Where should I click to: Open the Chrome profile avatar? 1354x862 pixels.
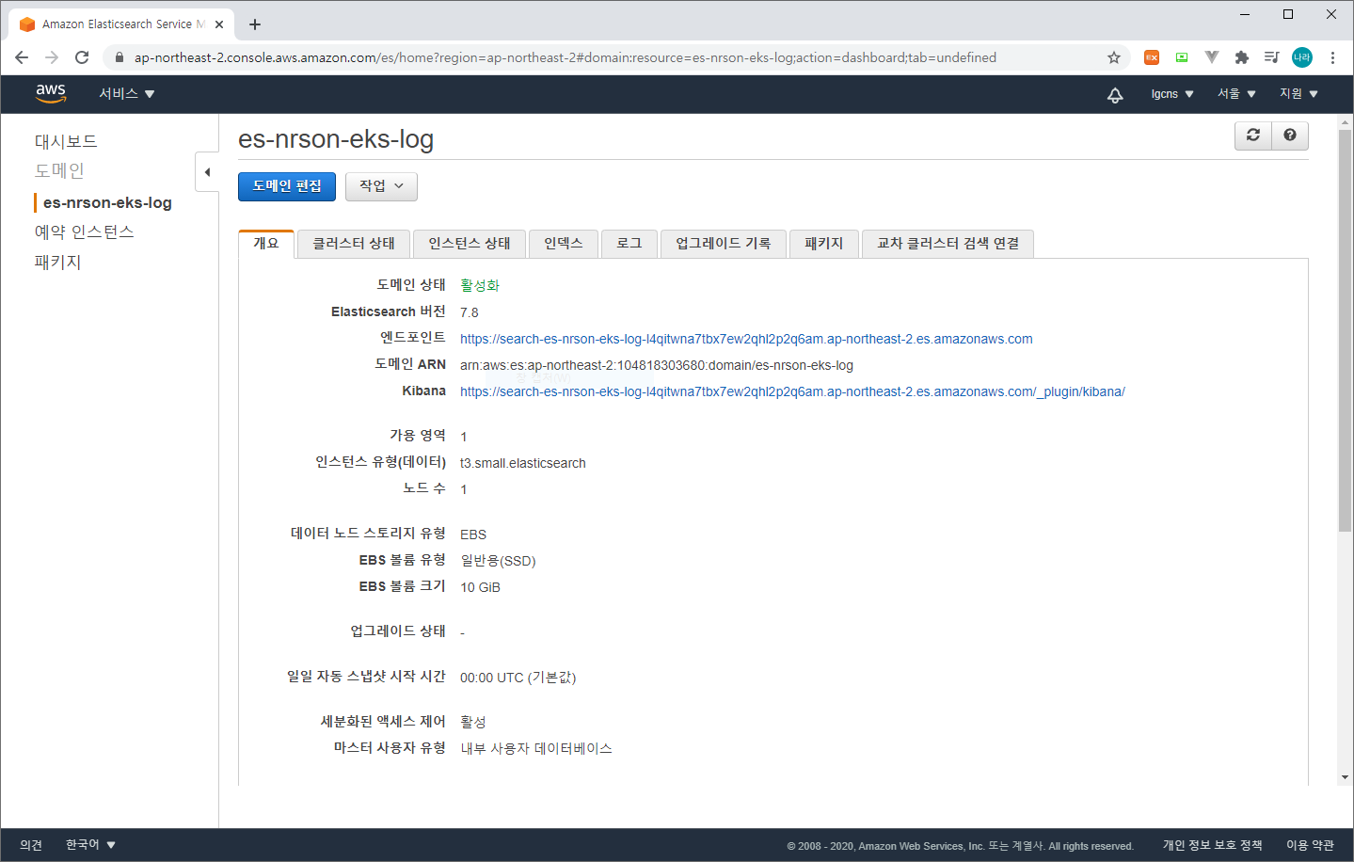(1302, 57)
